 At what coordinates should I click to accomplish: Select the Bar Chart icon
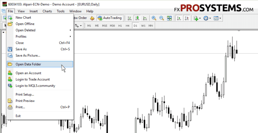[129, 18]
